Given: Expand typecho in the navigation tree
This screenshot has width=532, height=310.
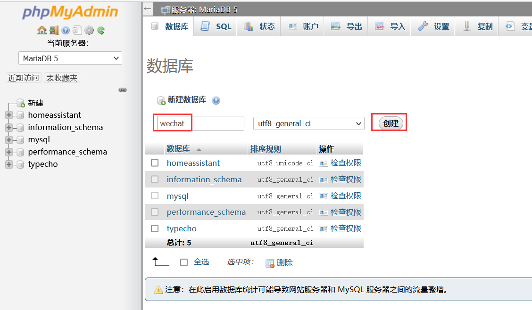Looking at the screenshot, I should (9, 164).
